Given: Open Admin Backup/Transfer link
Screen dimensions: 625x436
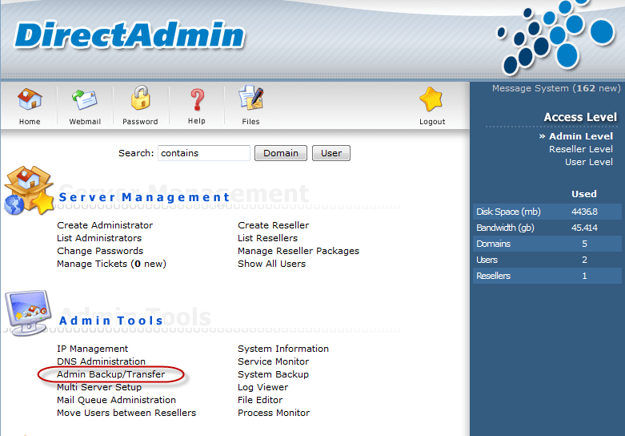Looking at the screenshot, I should click(x=110, y=374).
